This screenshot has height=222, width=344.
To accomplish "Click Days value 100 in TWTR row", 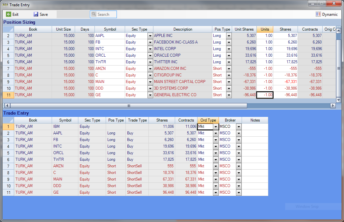I will [x=85, y=62].
